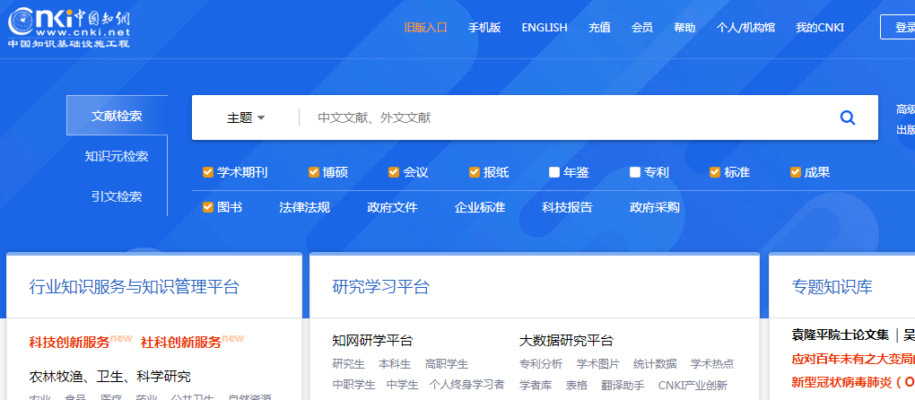Open 科技创新服务 link
The height and width of the screenshot is (400, 915).
tap(69, 343)
